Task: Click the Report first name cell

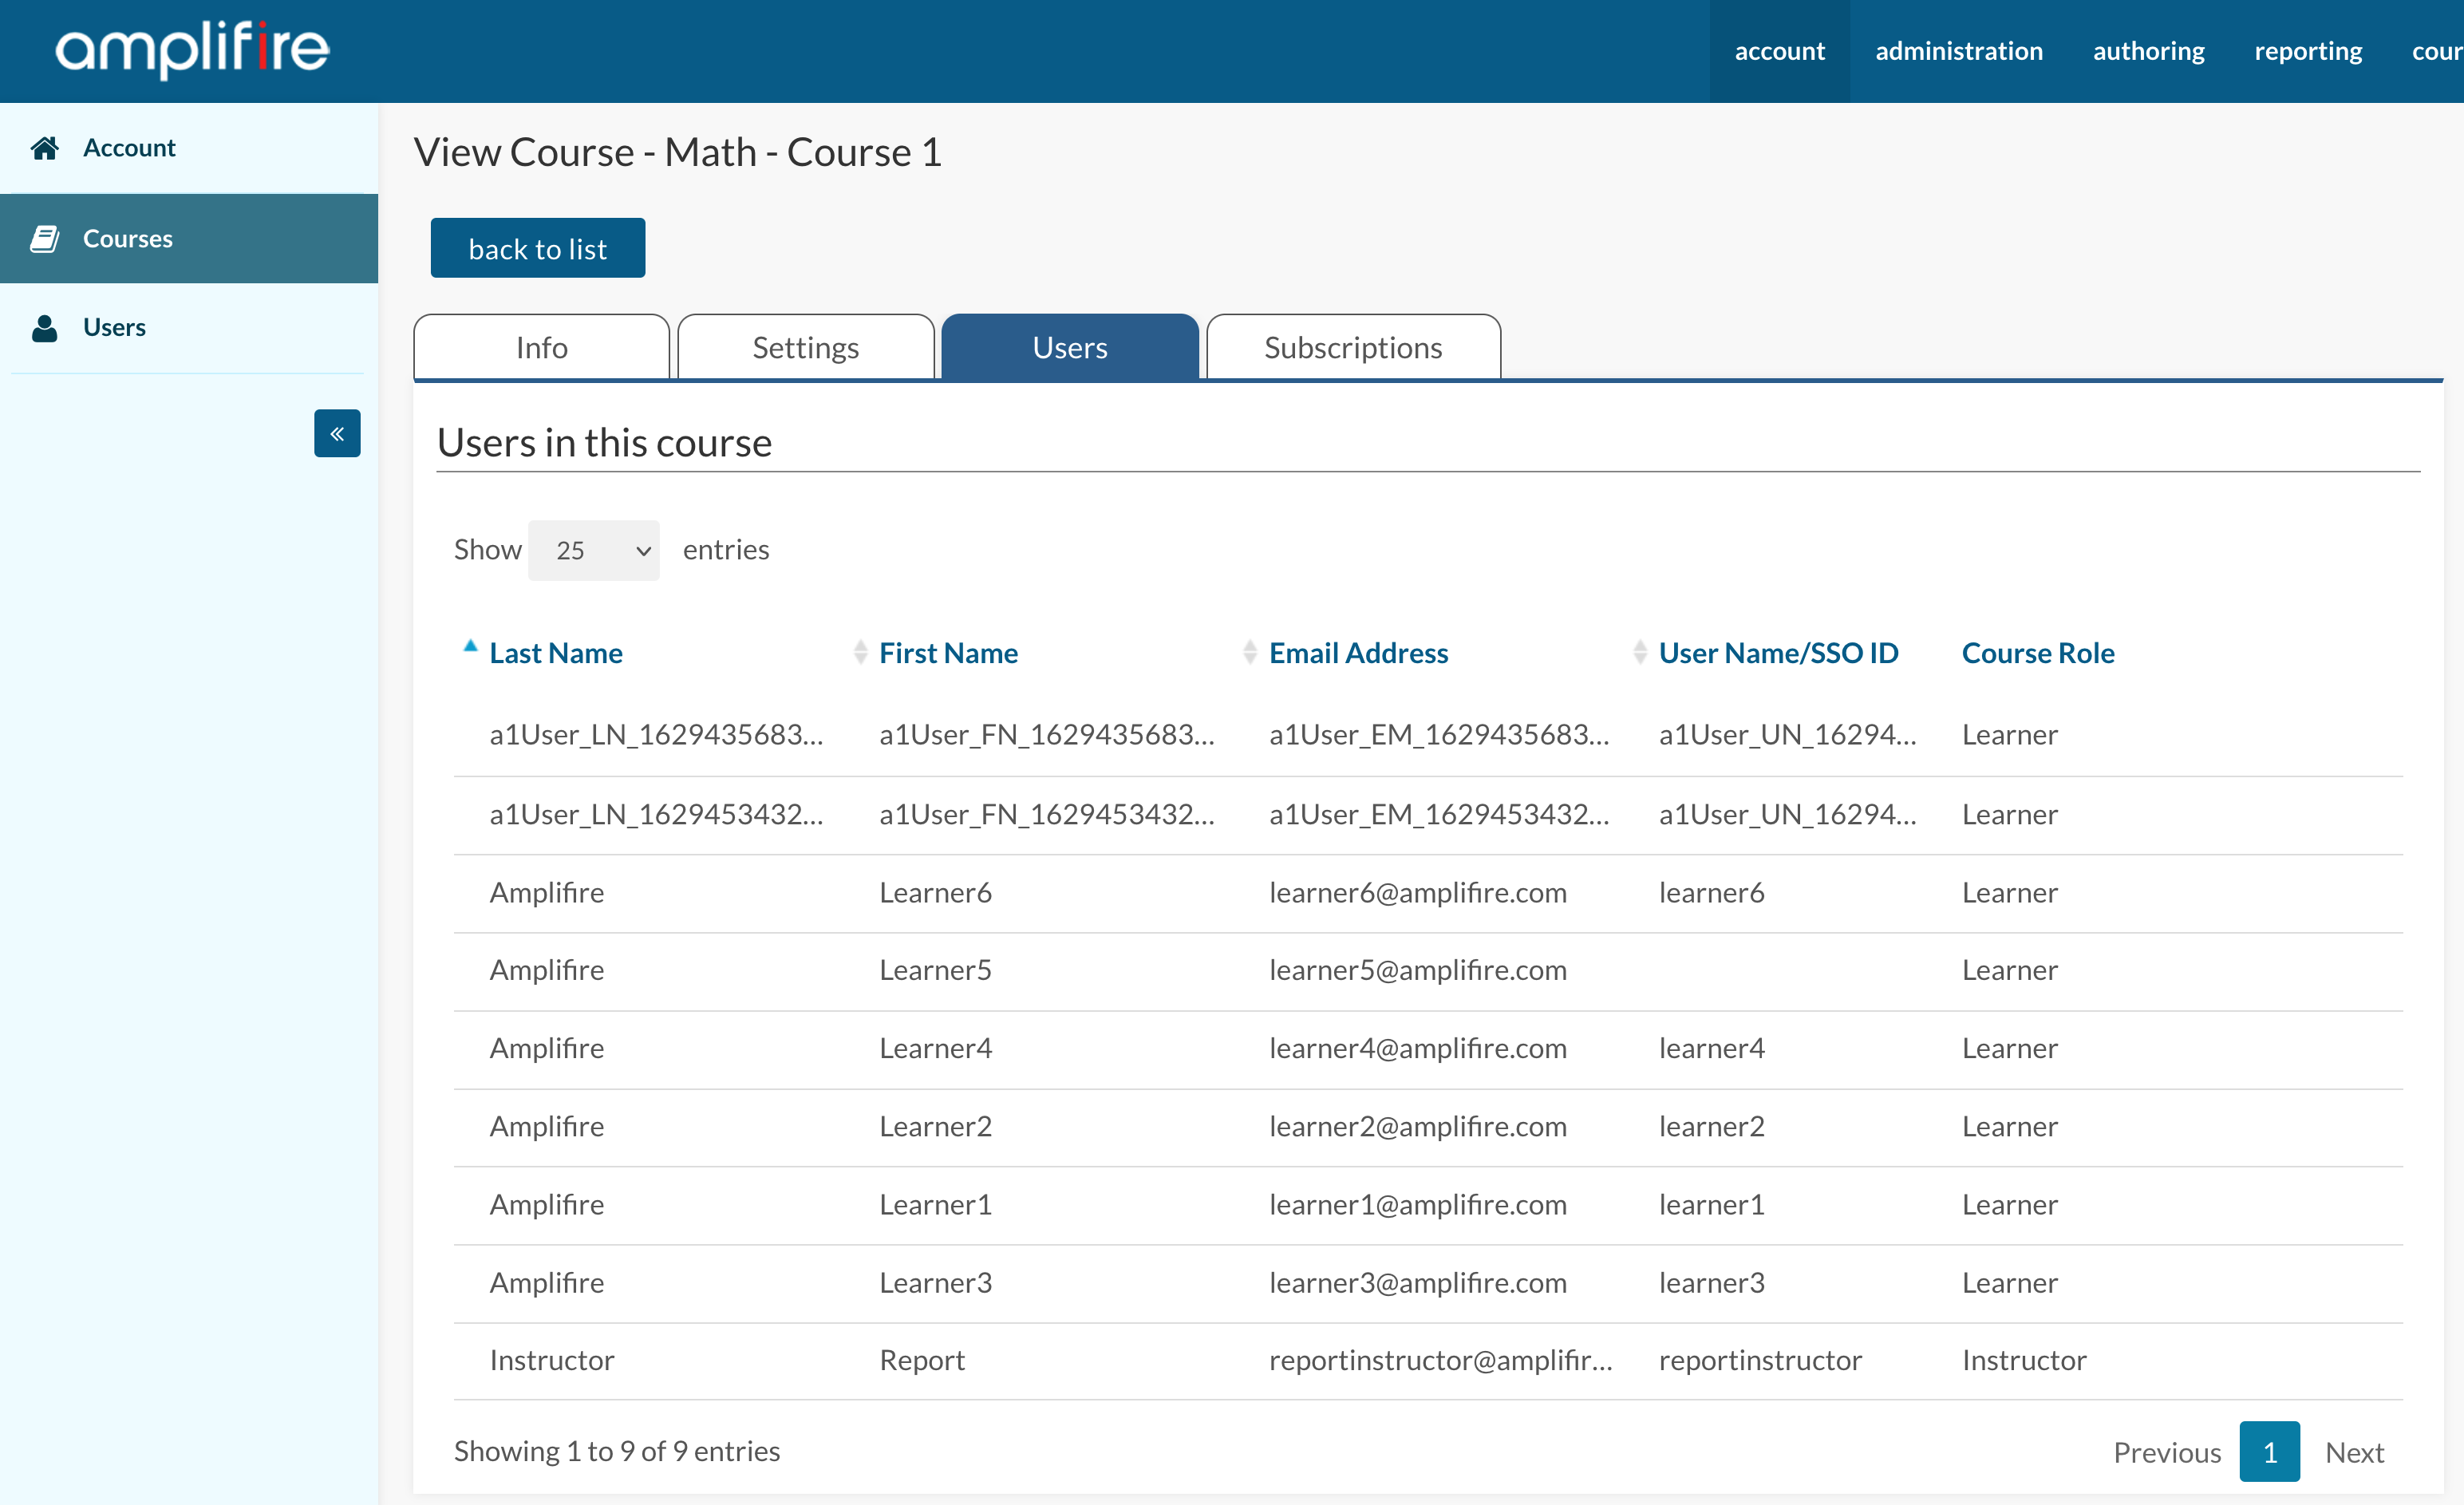Action: (x=922, y=1360)
